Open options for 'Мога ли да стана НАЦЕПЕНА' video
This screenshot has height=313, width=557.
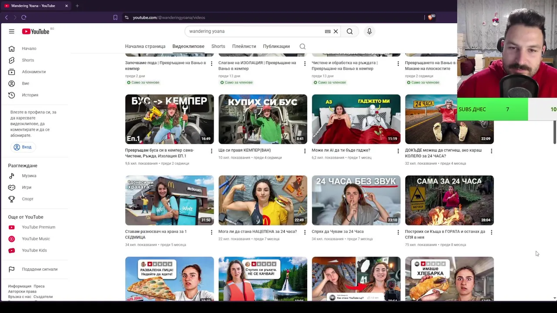(305, 232)
